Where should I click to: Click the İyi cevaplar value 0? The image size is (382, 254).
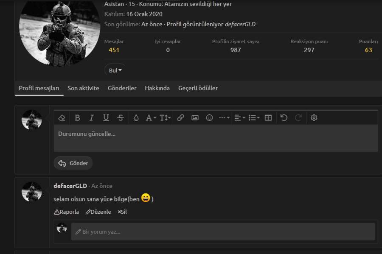pos(168,50)
